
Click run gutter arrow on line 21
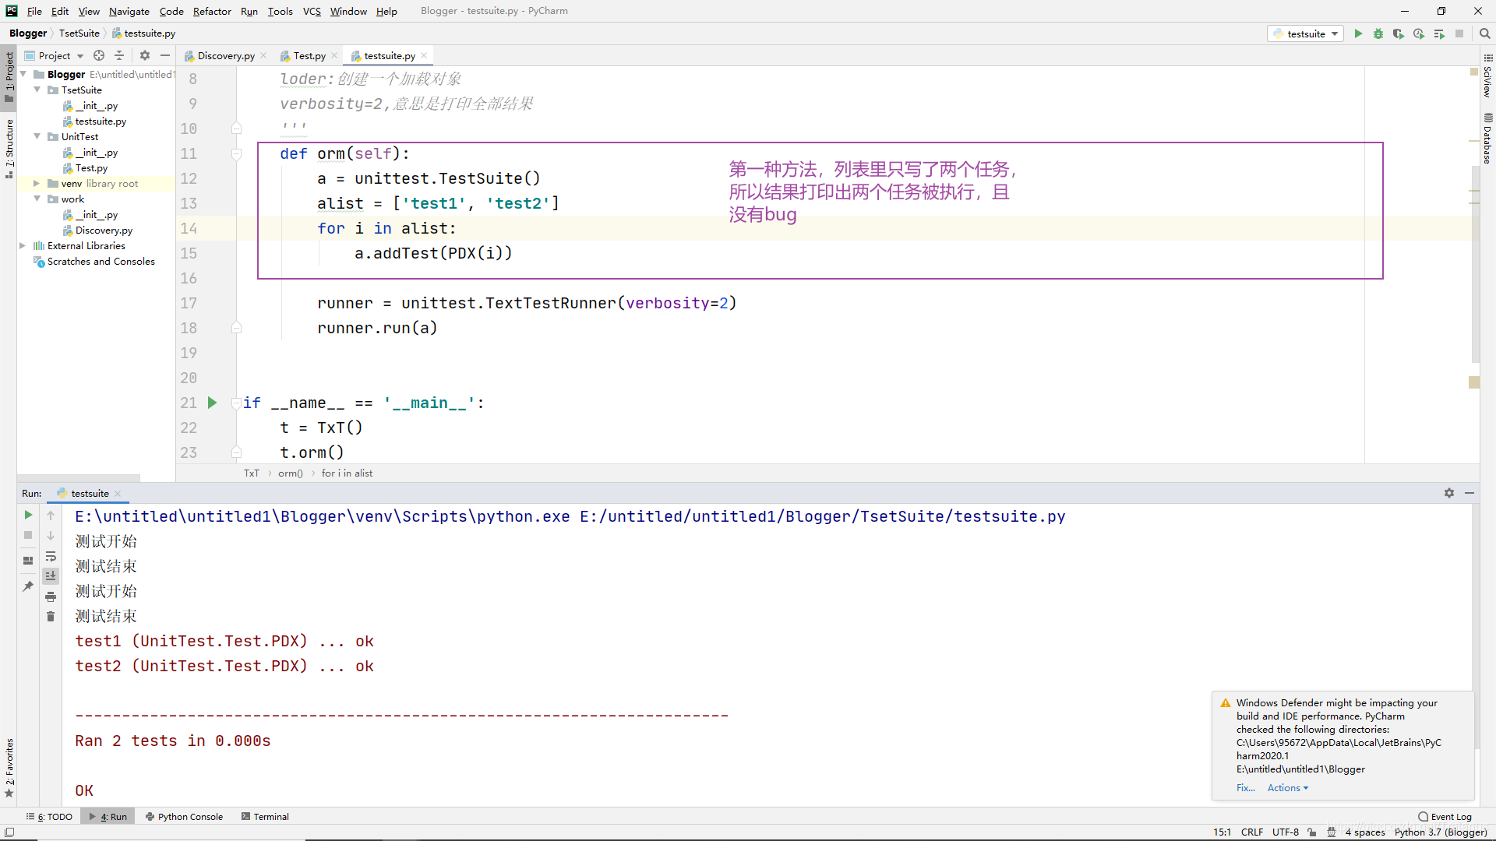212,403
